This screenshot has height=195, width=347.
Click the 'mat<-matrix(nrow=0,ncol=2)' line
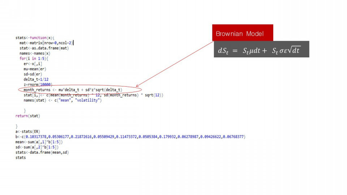46,43
